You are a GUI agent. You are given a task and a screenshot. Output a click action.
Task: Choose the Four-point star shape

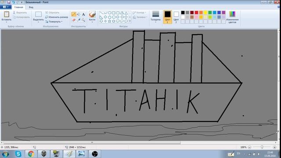click(x=105, y=21)
